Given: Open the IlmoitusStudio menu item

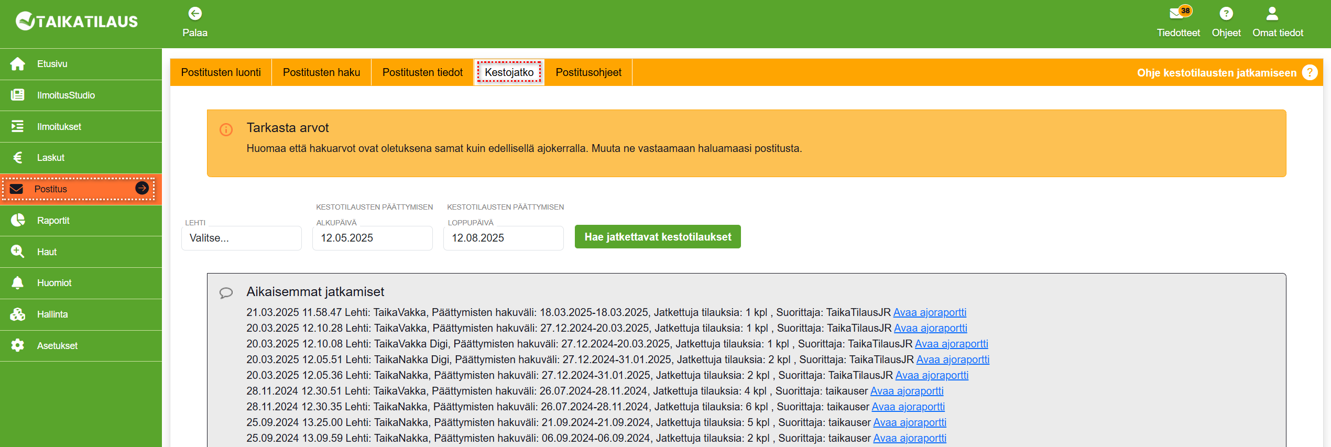Looking at the screenshot, I should point(66,95).
